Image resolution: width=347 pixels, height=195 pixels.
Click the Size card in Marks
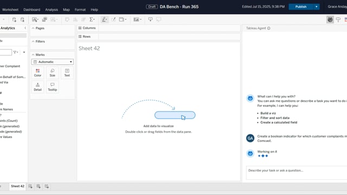[x=53, y=73]
